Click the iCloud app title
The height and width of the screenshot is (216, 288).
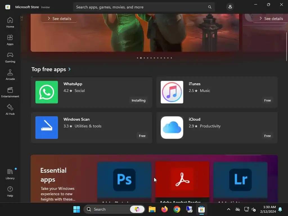point(195,119)
